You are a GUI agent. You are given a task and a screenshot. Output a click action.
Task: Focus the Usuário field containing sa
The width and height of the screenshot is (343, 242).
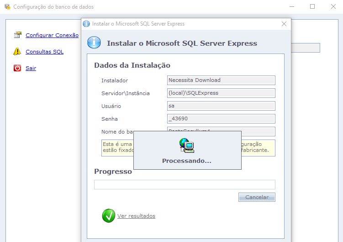pyautogui.click(x=221, y=106)
